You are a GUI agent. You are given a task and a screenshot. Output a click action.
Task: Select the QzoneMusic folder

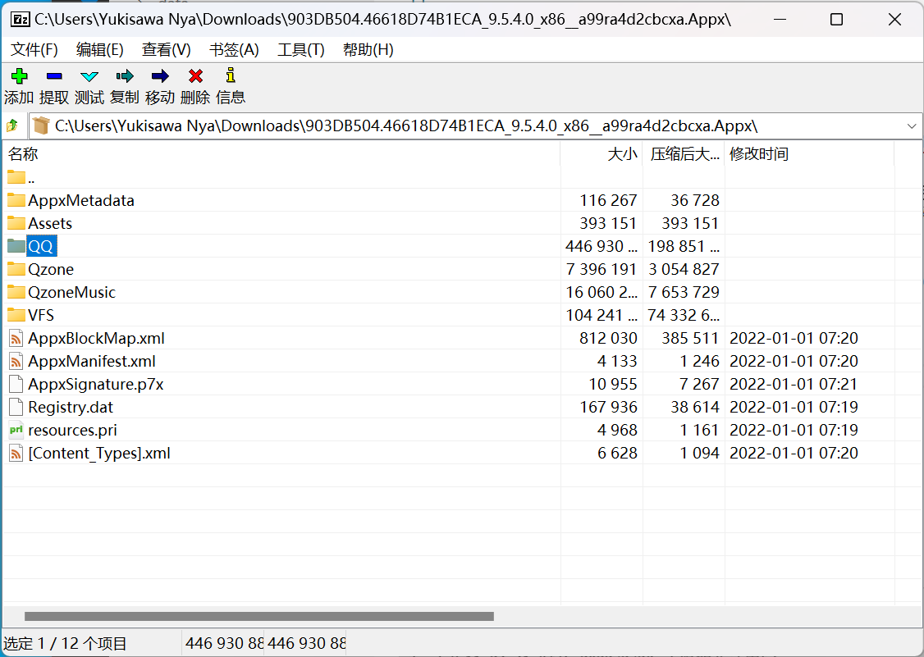71,292
